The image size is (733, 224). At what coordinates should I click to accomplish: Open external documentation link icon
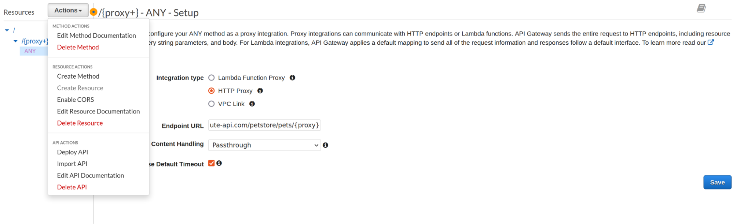[x=711, y=42]
